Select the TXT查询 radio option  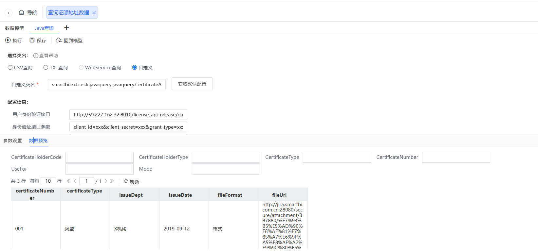point(46,67)
